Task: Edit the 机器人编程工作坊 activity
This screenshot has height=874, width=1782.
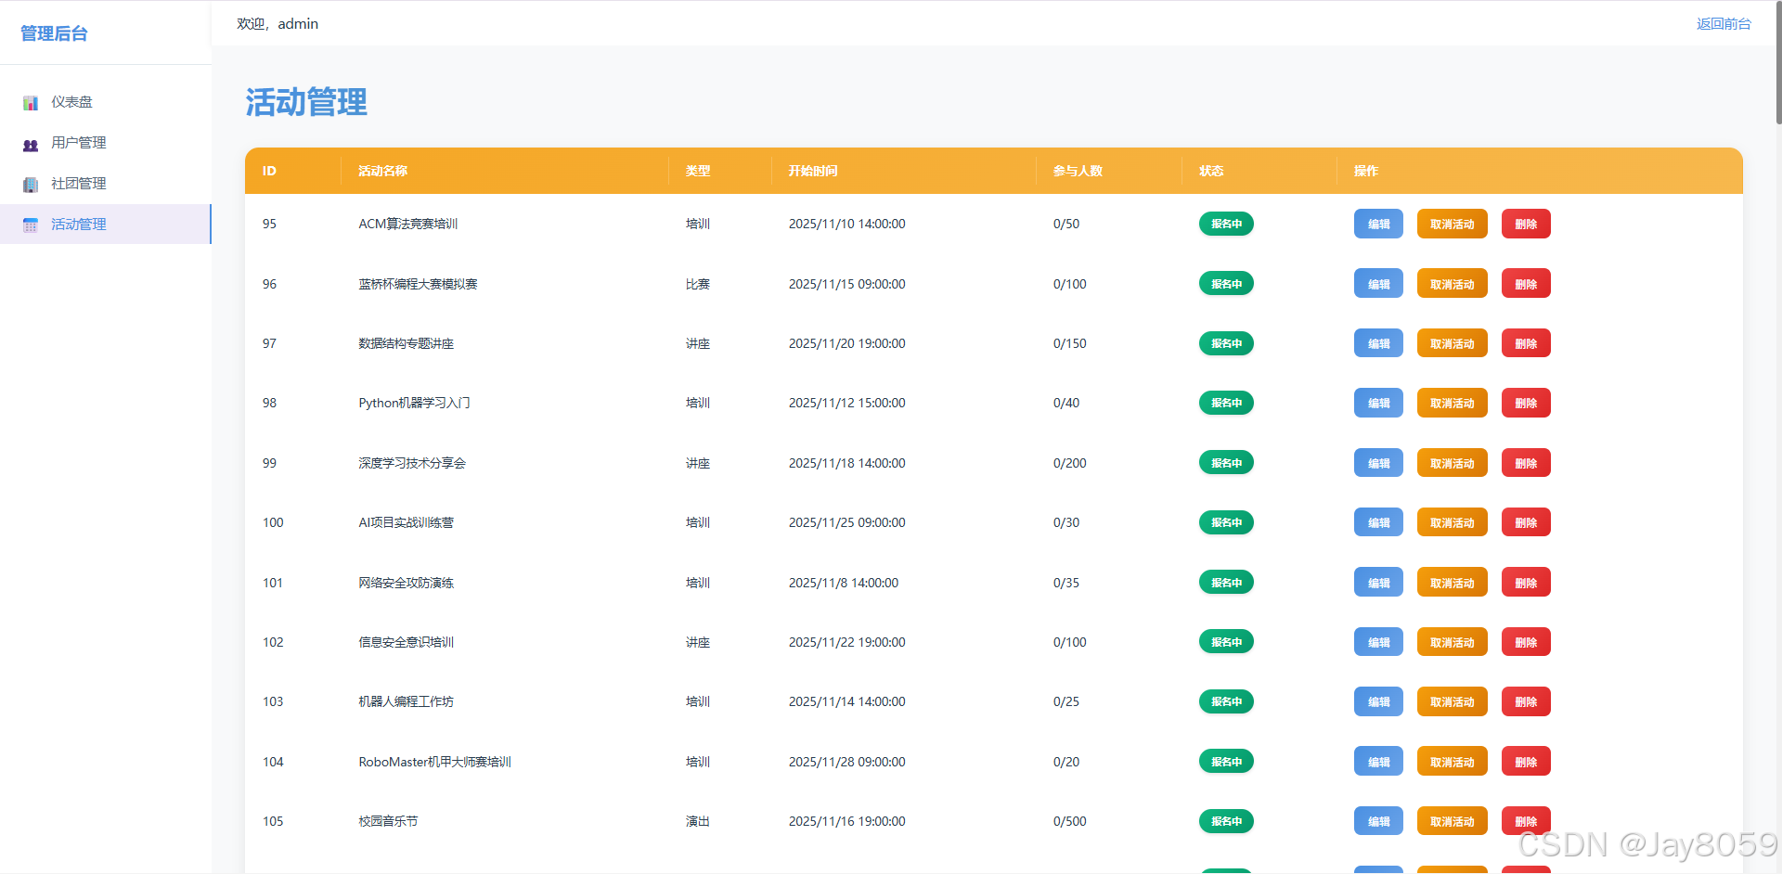Action: click(1378, 701)
